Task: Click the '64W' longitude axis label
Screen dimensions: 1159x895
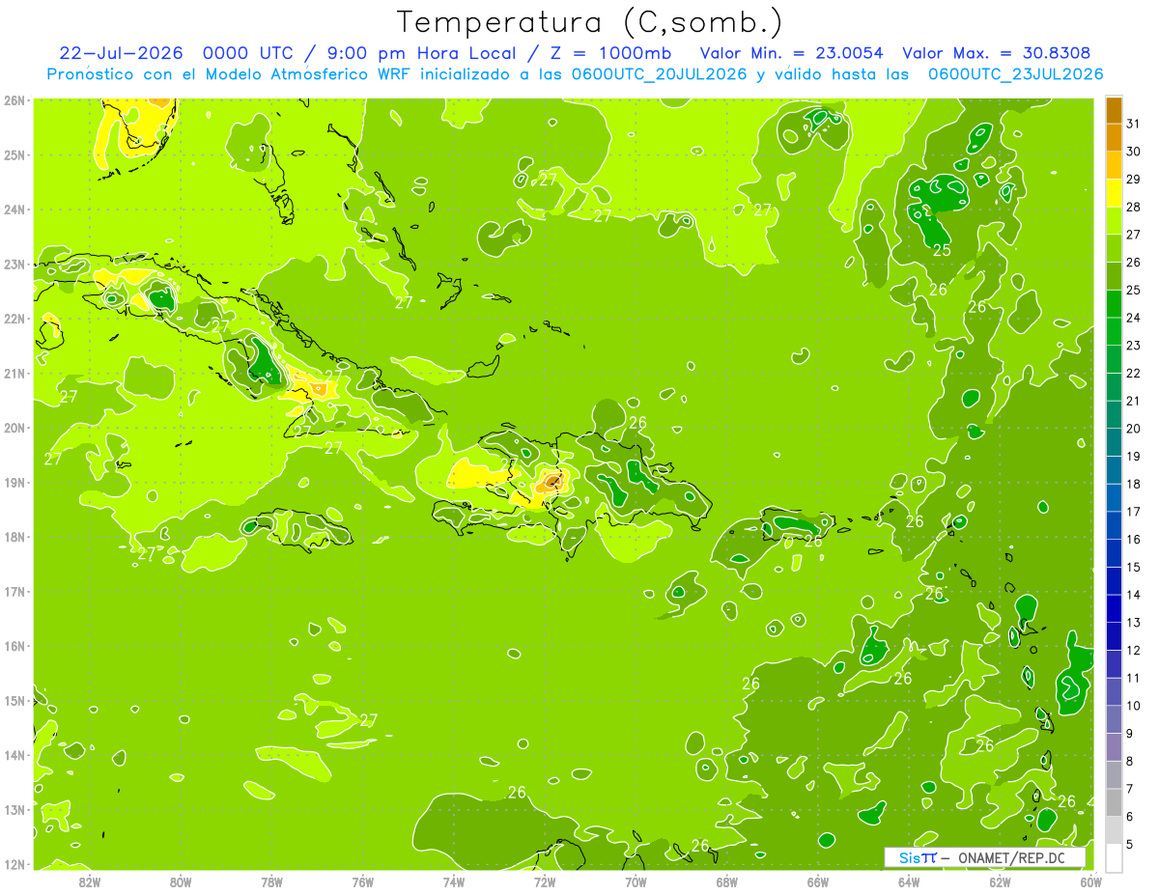Action: click(x=909, y=881)
